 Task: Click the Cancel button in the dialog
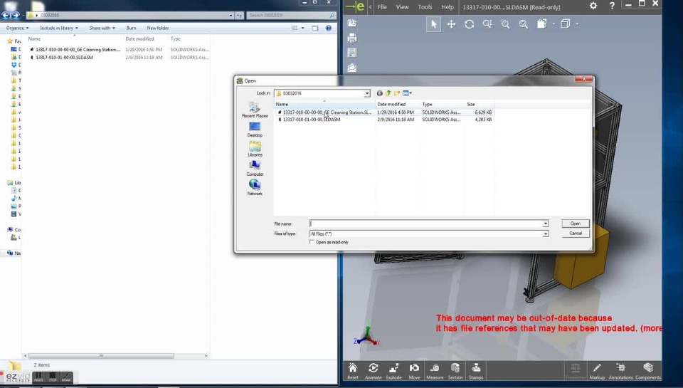point(576,234)
